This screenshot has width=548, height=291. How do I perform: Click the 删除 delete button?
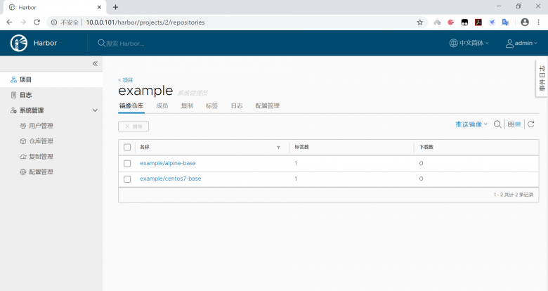tap(133, 127)
